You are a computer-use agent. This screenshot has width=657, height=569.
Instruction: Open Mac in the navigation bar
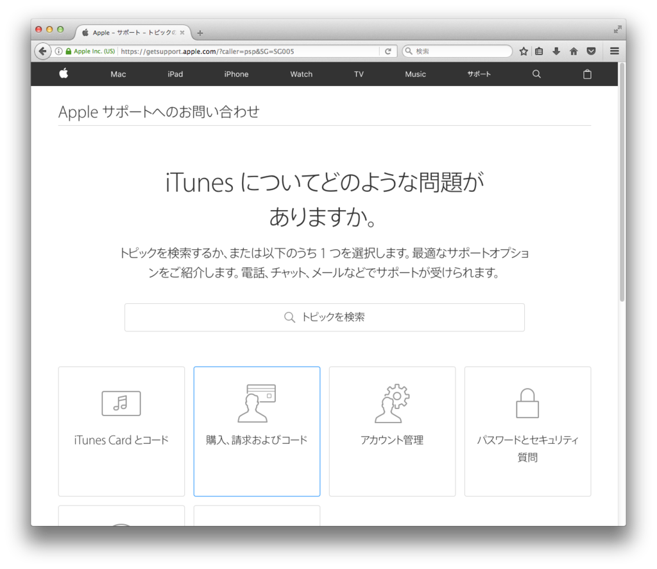(x=118, y=74)
